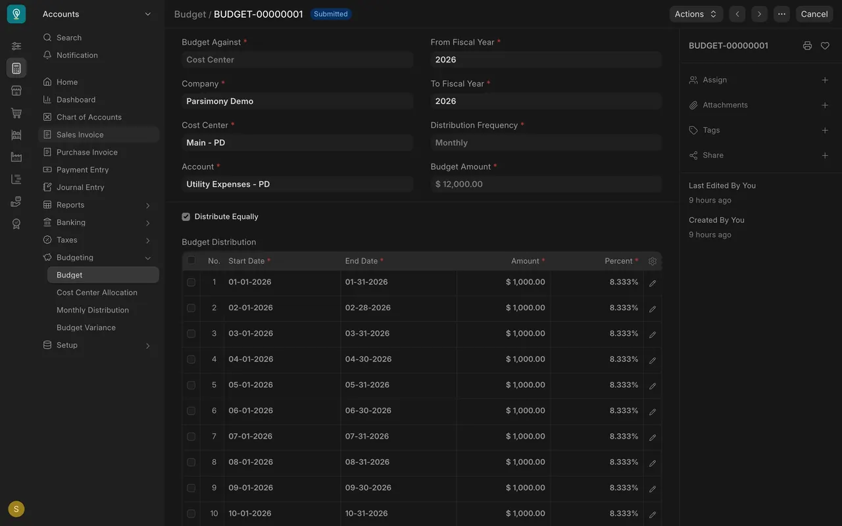Screen dimensions: 842x526
Task: Open the three-dots more options menu
Action: click(x=781, y=14)
